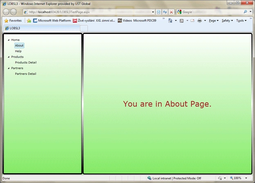Select the Partners tree item
Viewport: 255px width, 183px height.
(17, 68)
